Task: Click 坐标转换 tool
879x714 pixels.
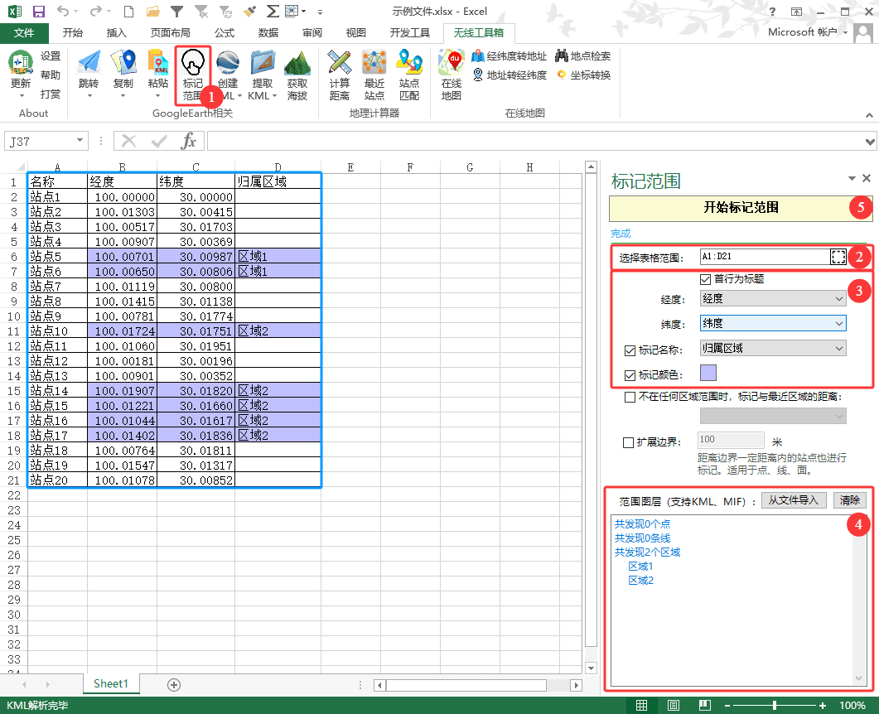Action: [x=583, y=75]
